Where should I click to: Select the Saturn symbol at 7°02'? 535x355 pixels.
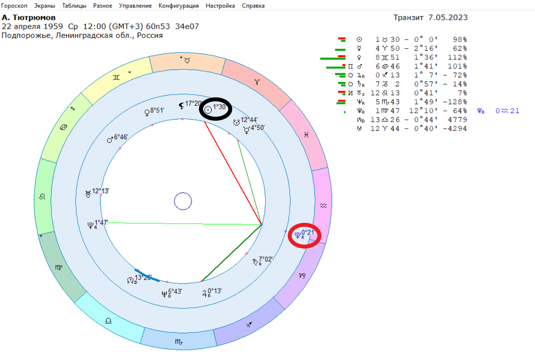coord(256,262)
